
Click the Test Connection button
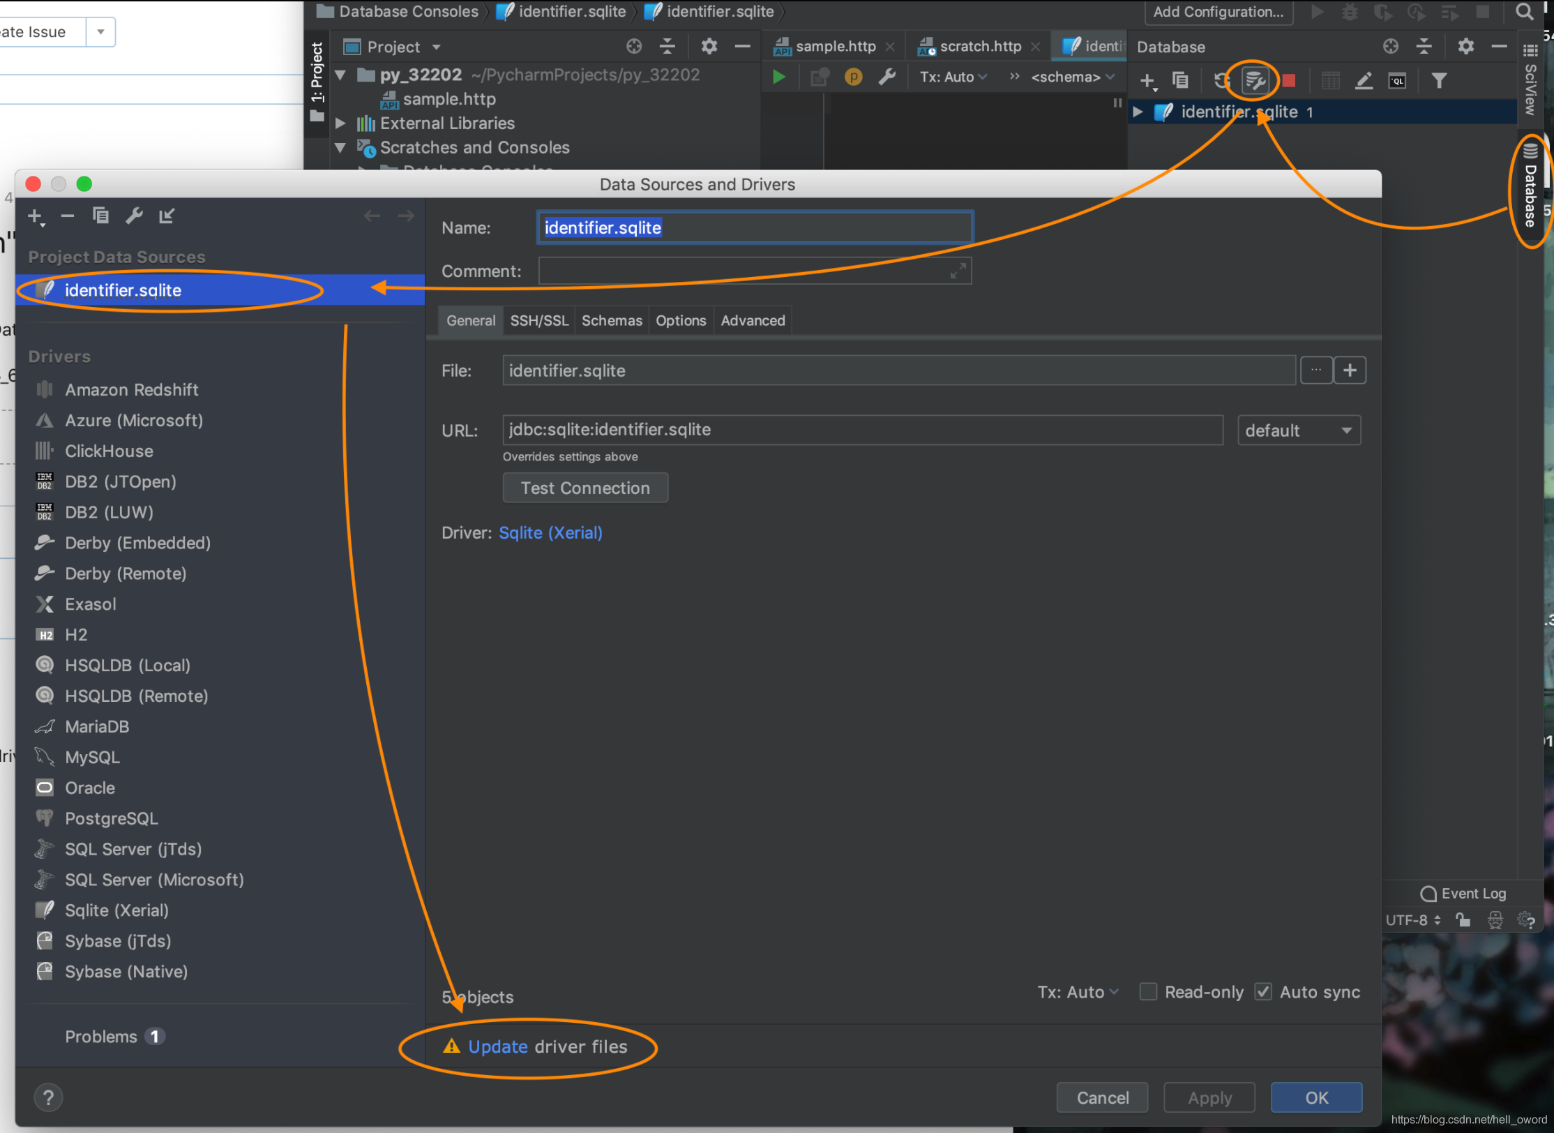(585, 488)
